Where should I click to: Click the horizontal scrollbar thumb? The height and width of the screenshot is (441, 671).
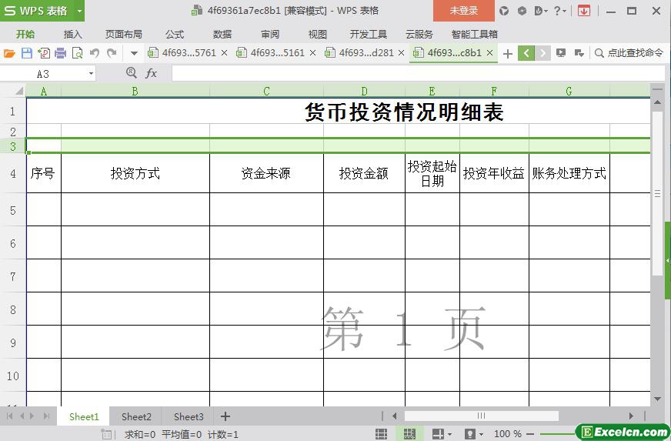(x=481, y=416)
